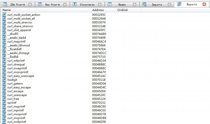This screenshot has width=210, height=124.
Task: Close the Exports tab
Action: tap(204, 4)
